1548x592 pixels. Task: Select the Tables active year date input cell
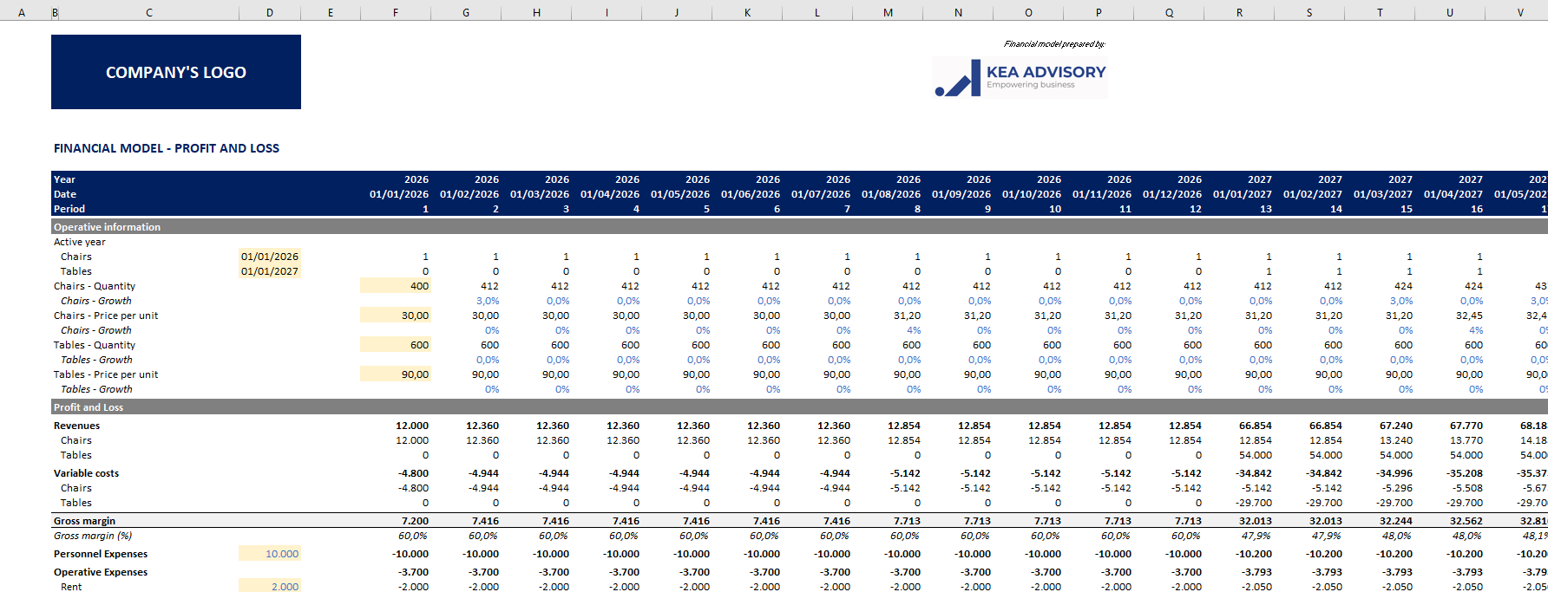[x=270, y=271]
